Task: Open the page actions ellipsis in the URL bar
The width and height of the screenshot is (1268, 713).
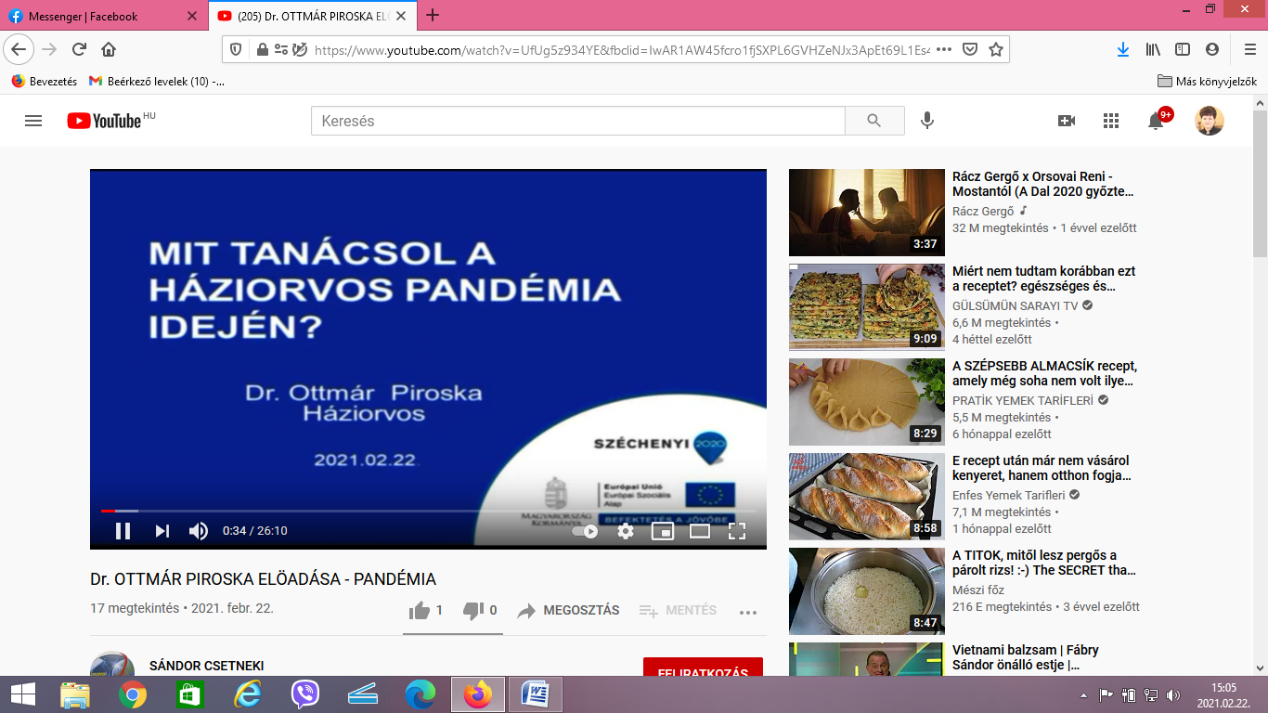Action: click(944, 49)
